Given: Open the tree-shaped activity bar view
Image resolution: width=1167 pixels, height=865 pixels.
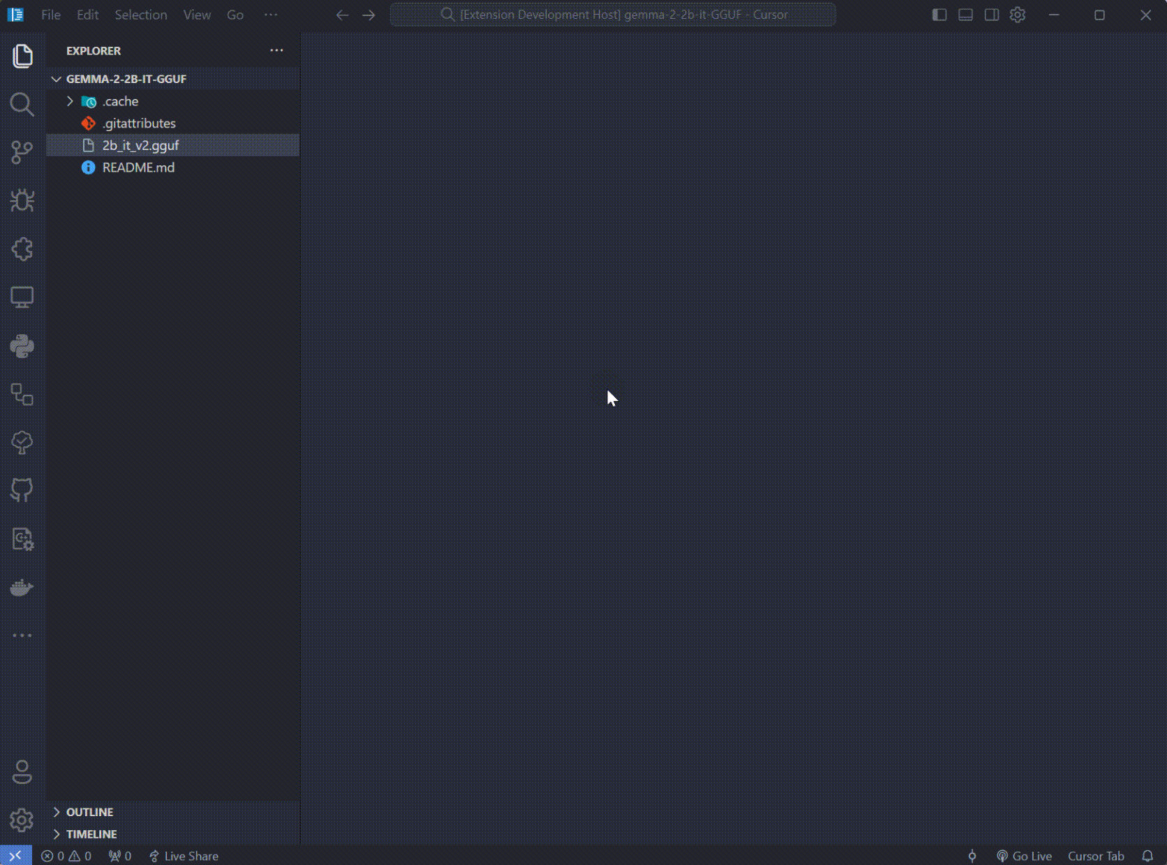Looking at the screenshot, I should point(22,442).
